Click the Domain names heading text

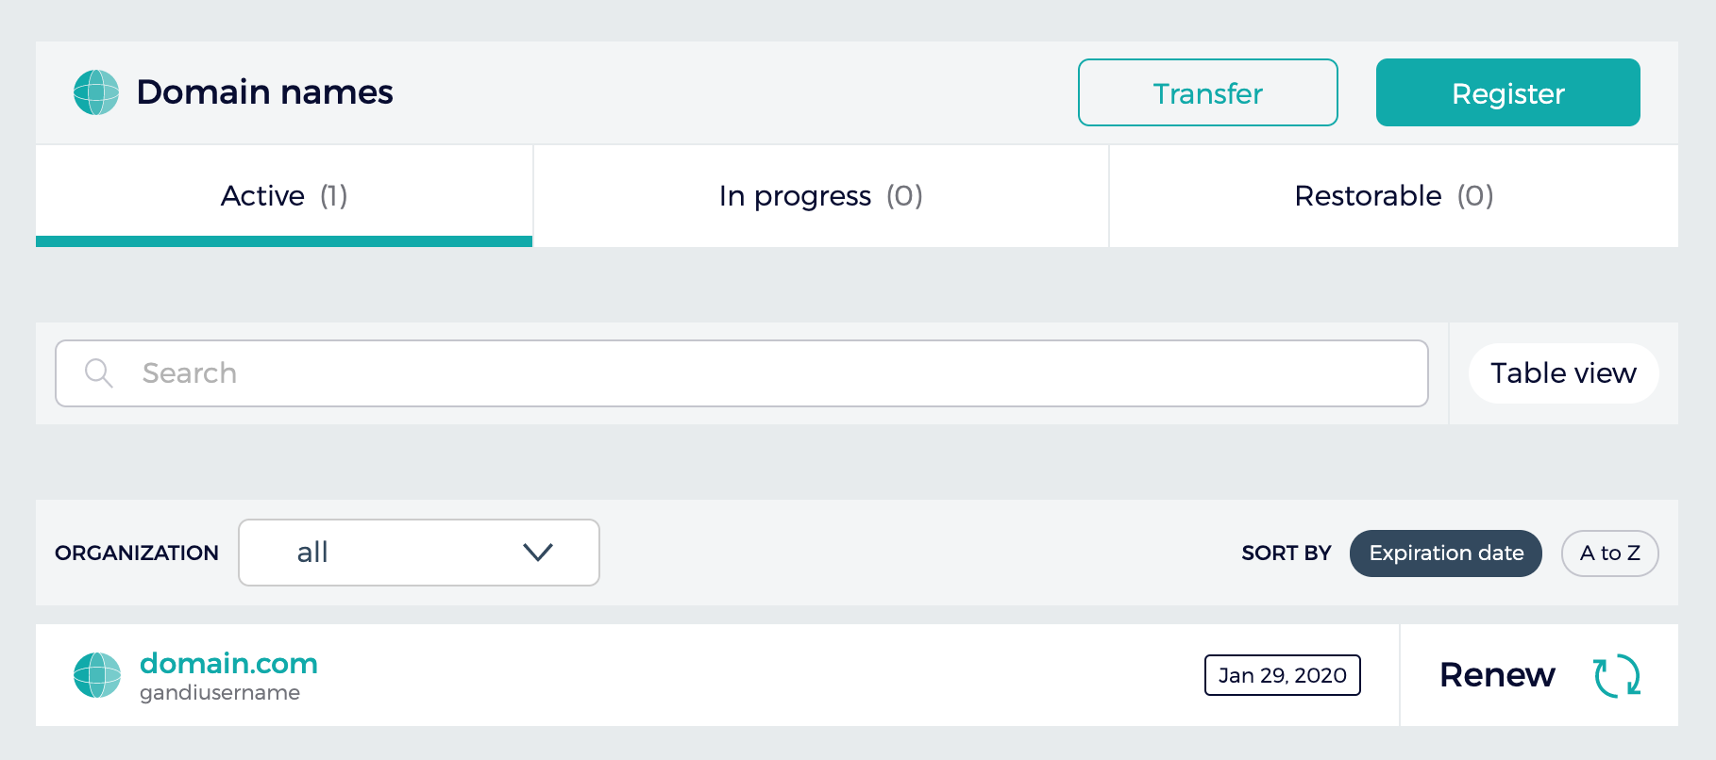coord(264,92)
